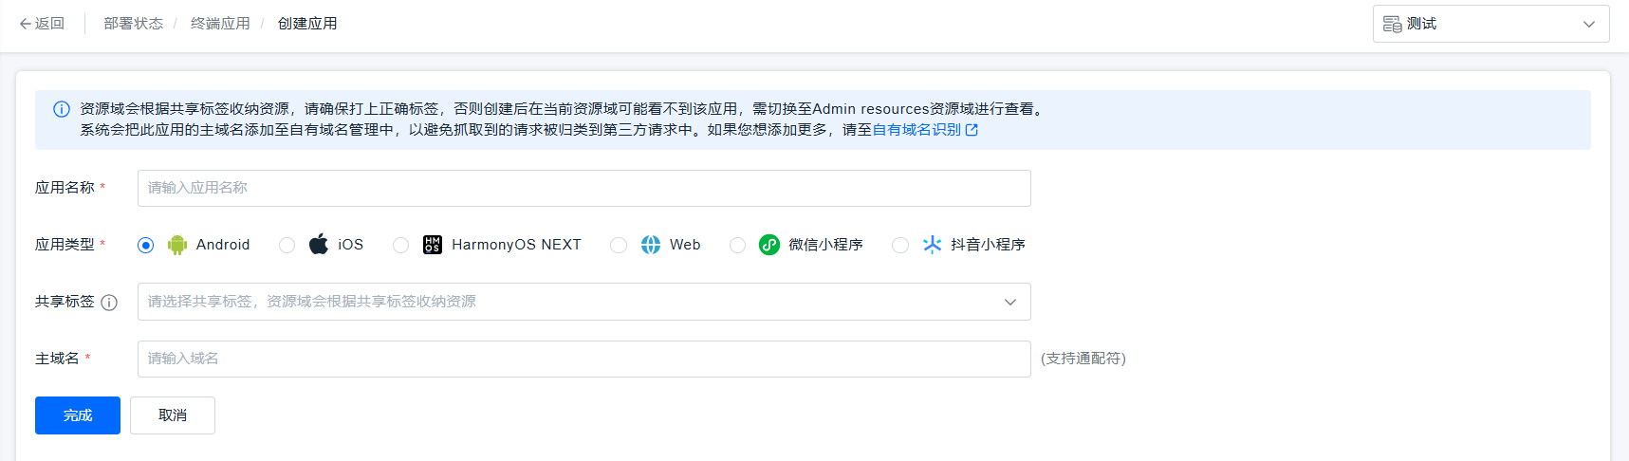Click the WeChat mini program icon
Image resolution: width=1629 pixels, height=461 pixels.
coord(769,245)
